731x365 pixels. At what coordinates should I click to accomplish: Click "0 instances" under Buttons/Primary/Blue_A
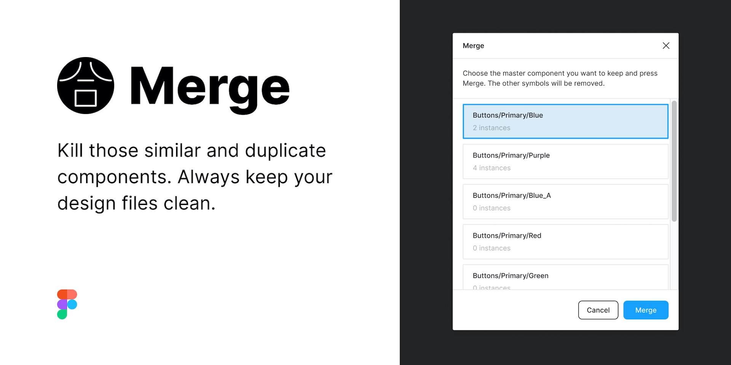point(492,208)
